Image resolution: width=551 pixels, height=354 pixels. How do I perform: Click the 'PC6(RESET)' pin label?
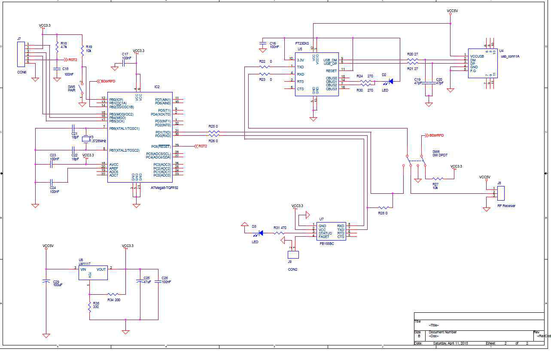click(161, 146)
